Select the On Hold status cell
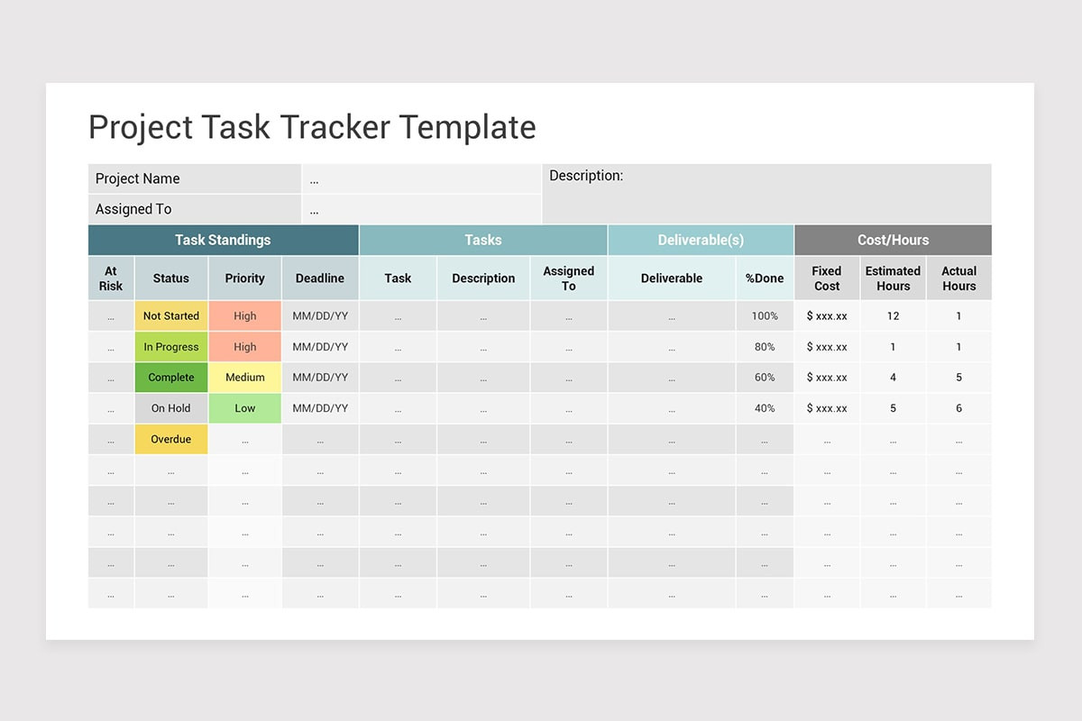Viewport: 1082px width, 721px height. [171, 408]
